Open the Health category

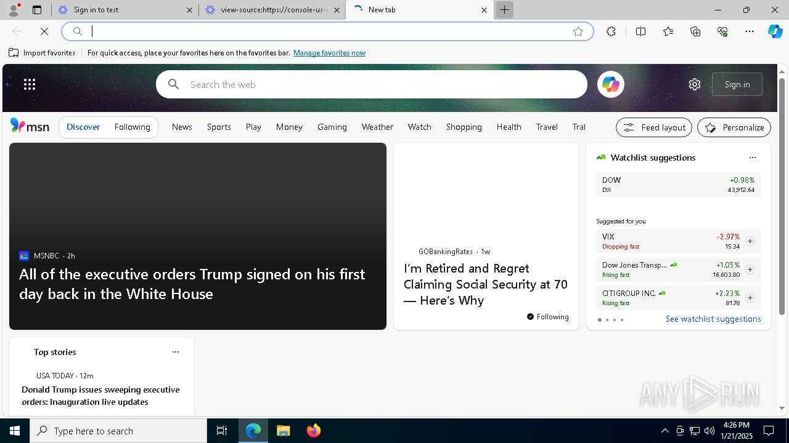[x=509, y=127]
